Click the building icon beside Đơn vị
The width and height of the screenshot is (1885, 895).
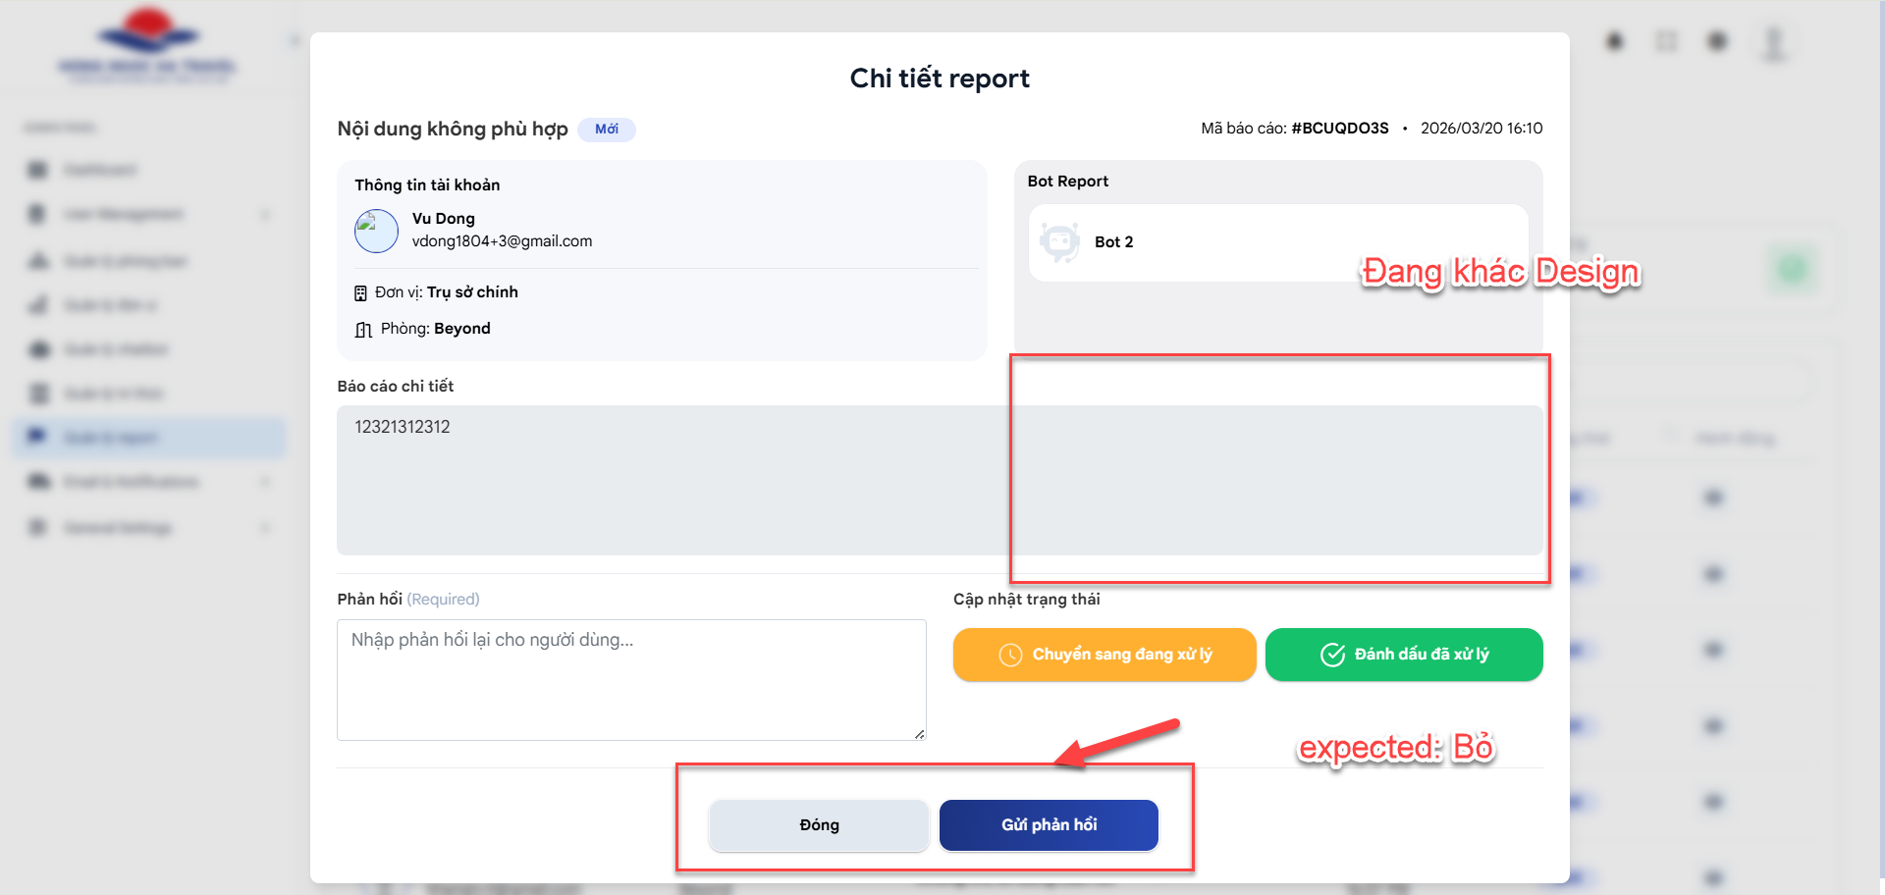pos(360,293)
